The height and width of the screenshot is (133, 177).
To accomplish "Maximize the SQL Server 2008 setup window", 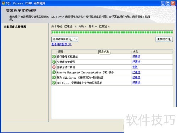I will (x=168, y=3).
